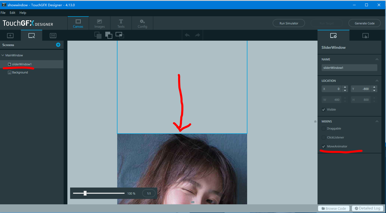Screen dimensions: 386x213
Task: Select Background in the screens tree
Action: click(20, 72)
